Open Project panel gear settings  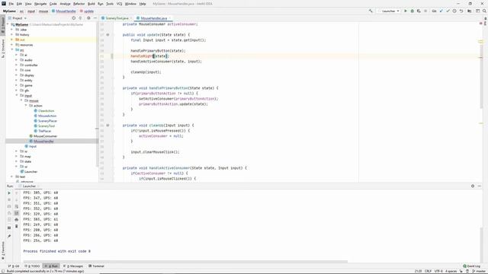click(x=88, y=18)
